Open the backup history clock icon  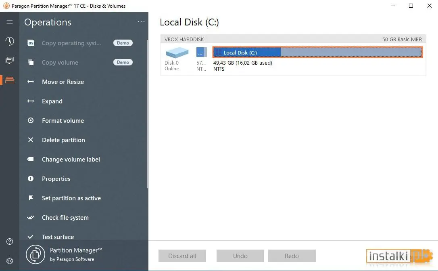pyautogui.click(x=10, y=41)
